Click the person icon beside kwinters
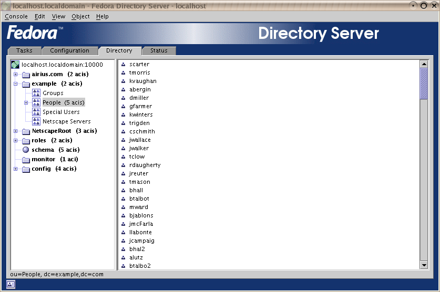Screen dimensions: 440x292 123,115
